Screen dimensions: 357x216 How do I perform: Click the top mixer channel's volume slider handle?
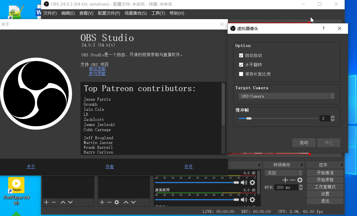[236, 183]
